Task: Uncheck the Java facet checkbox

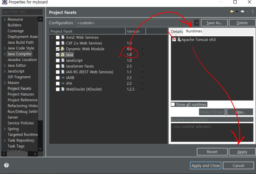Action: coord(58,55)
